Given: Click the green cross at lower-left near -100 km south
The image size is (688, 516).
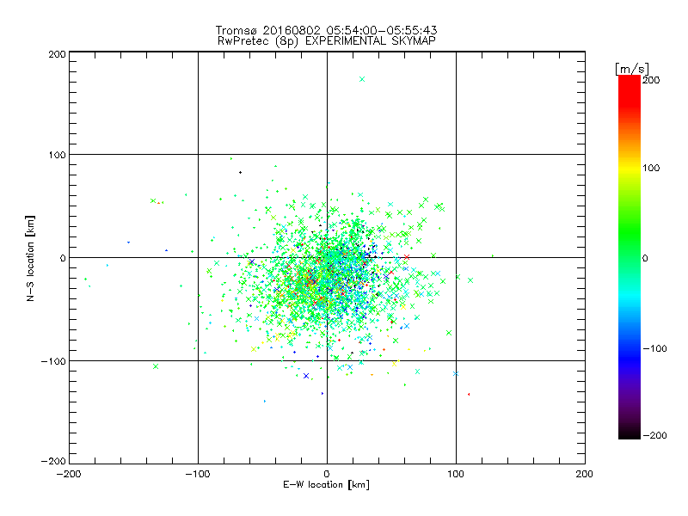Looking at the screenshot, I should coord(156,366).
